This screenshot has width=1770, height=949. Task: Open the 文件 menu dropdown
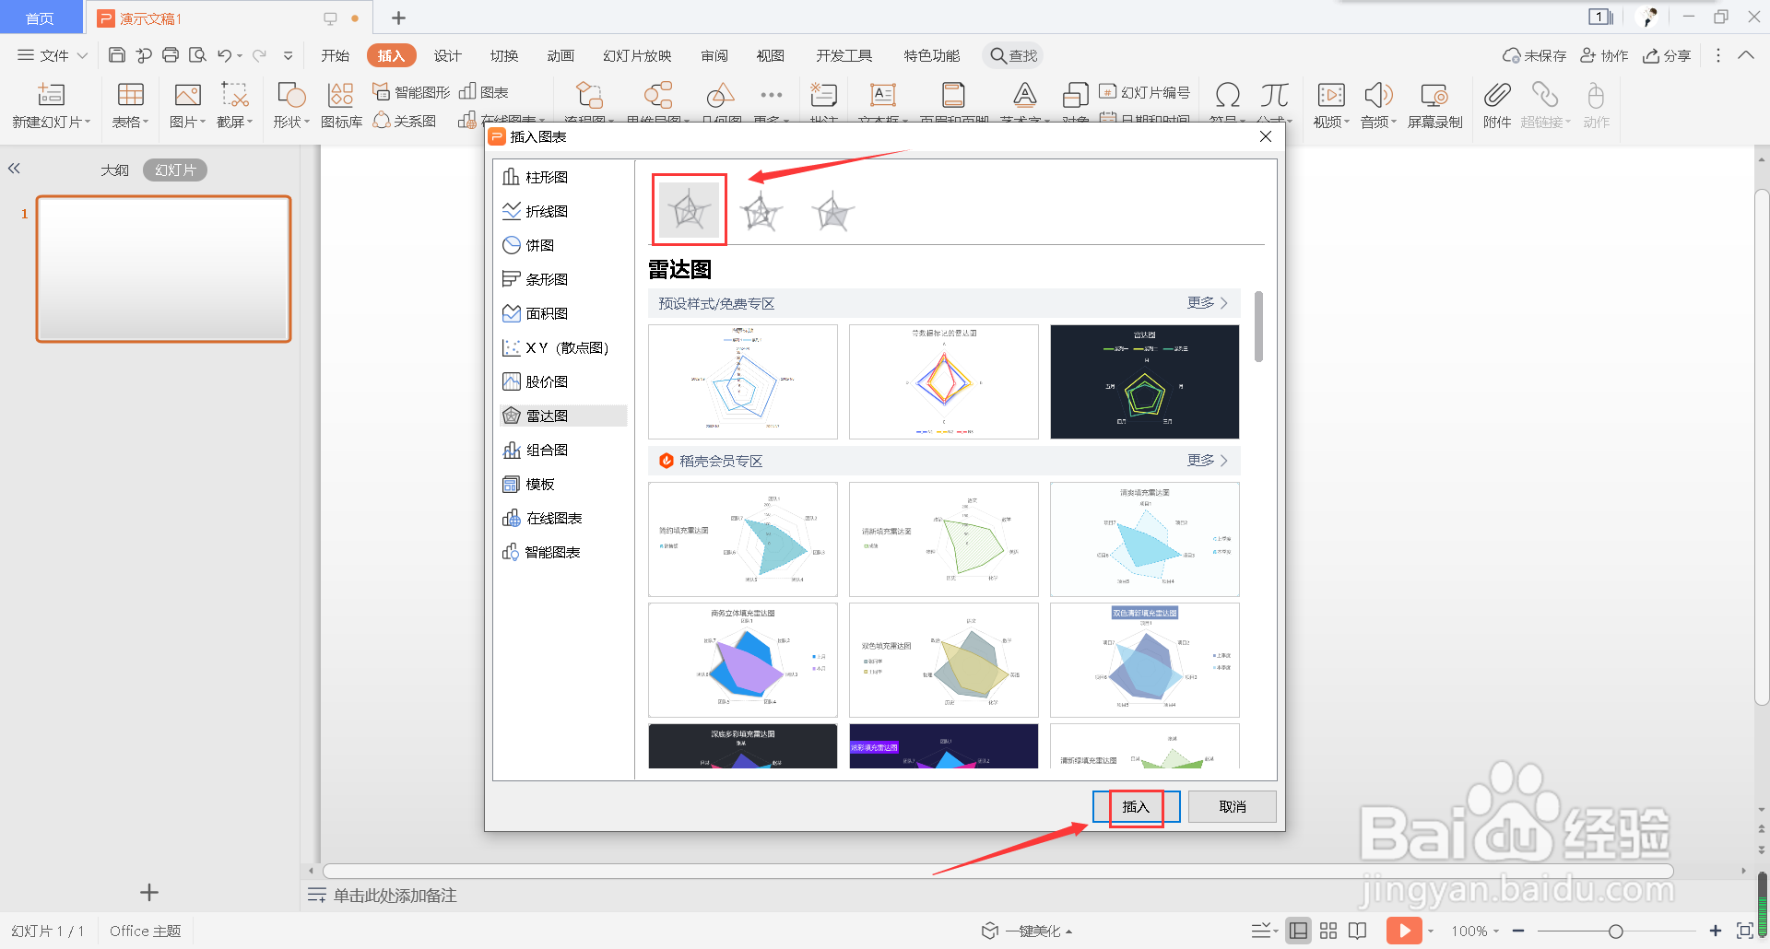(x=53, y=55)
